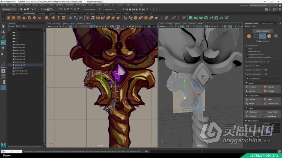Image resolution: width=282 pixels, height=158 pixels.
Task: Select the arrow Select tool in toolbox
Action: click(x=3, y=26)
